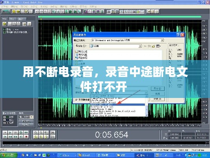Click the green display range bar above waveform

(x=120, y=17)
